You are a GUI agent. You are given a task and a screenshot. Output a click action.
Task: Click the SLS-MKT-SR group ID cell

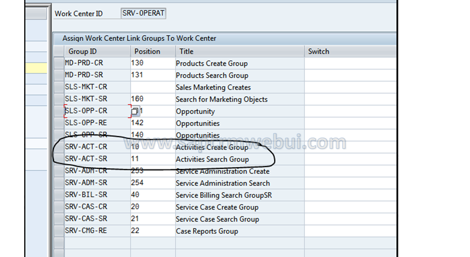coord(97,99)
